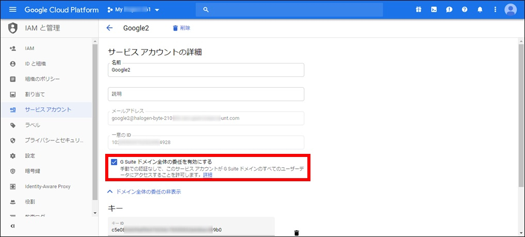
Task: Click the メールアドレス field
Action: click(206, 118)
